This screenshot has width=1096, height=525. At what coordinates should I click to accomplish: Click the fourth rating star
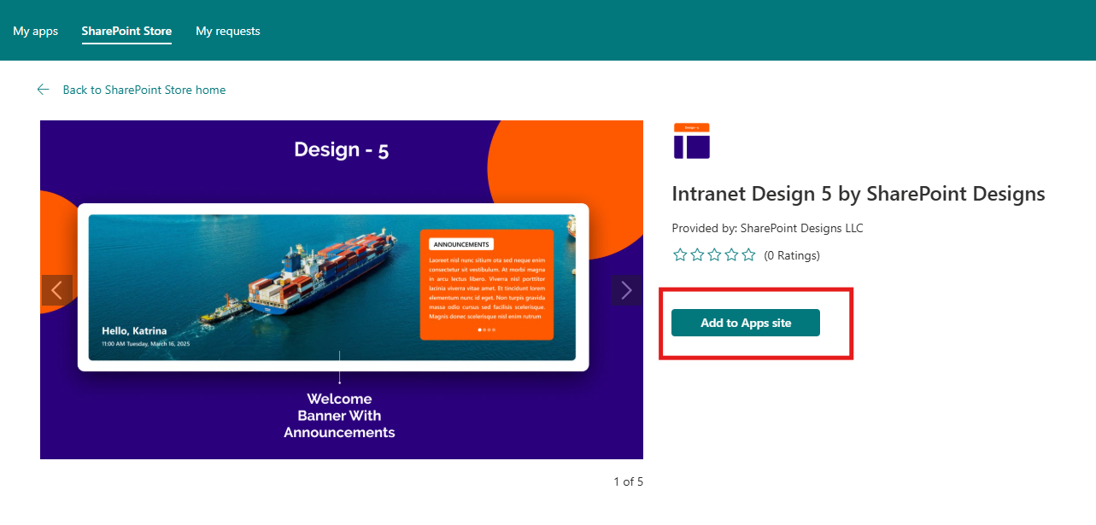(731, 254)
